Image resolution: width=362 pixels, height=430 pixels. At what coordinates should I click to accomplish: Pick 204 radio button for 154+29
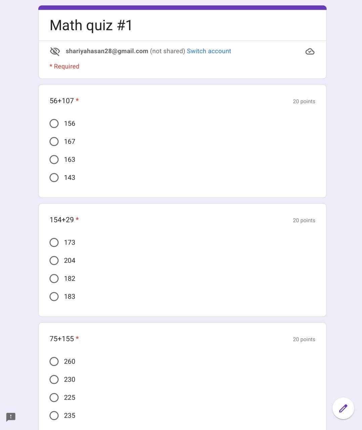pos(54,261)
